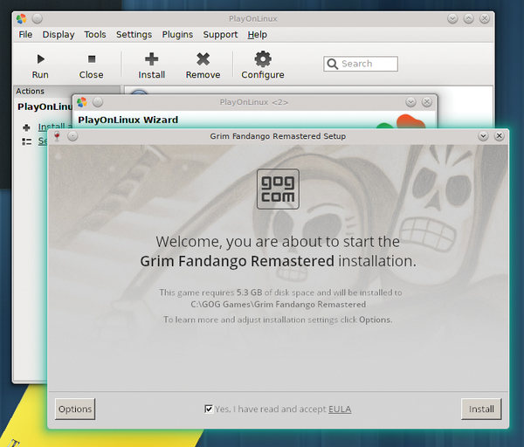
Task: Close the PlayOnLinux <2> wizard window
Action: tap(427, 102)
